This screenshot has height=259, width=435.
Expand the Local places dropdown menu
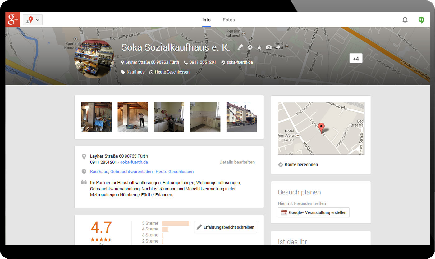(x=33, y=20)
